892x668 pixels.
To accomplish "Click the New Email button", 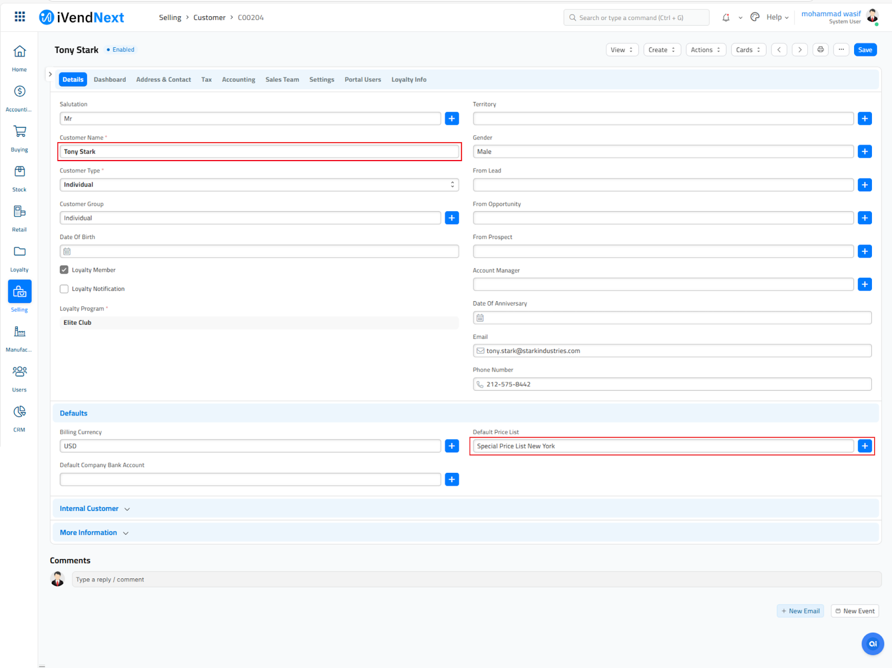I will click(x=801, y=611).
